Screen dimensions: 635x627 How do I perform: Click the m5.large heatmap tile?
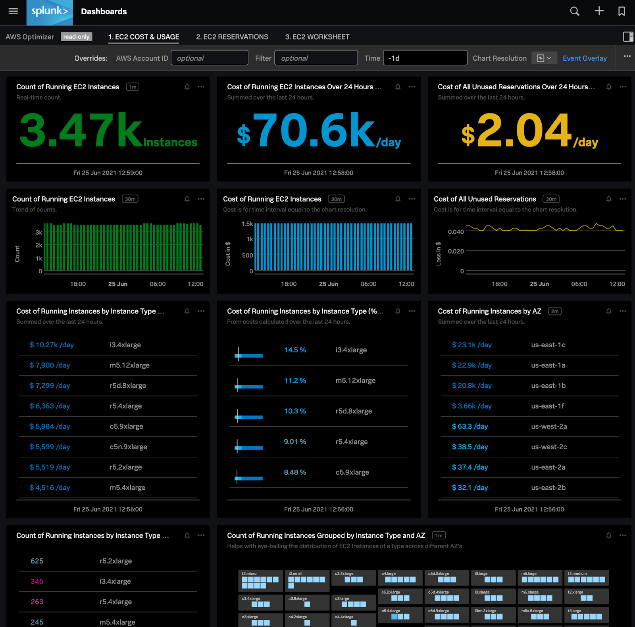(x=540, y=578)
